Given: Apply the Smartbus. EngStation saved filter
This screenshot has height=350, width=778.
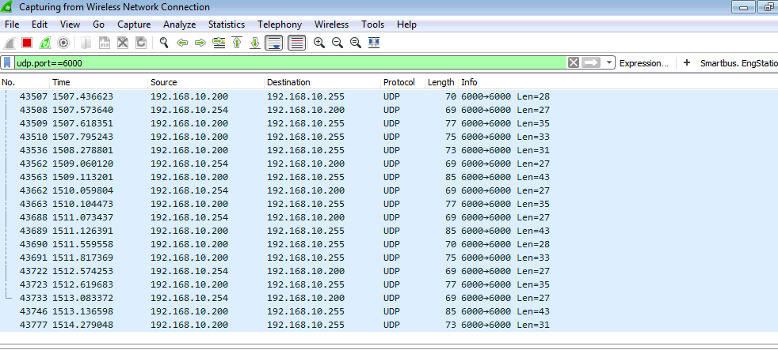Looking at the screenshot, I should coord(739,63).
